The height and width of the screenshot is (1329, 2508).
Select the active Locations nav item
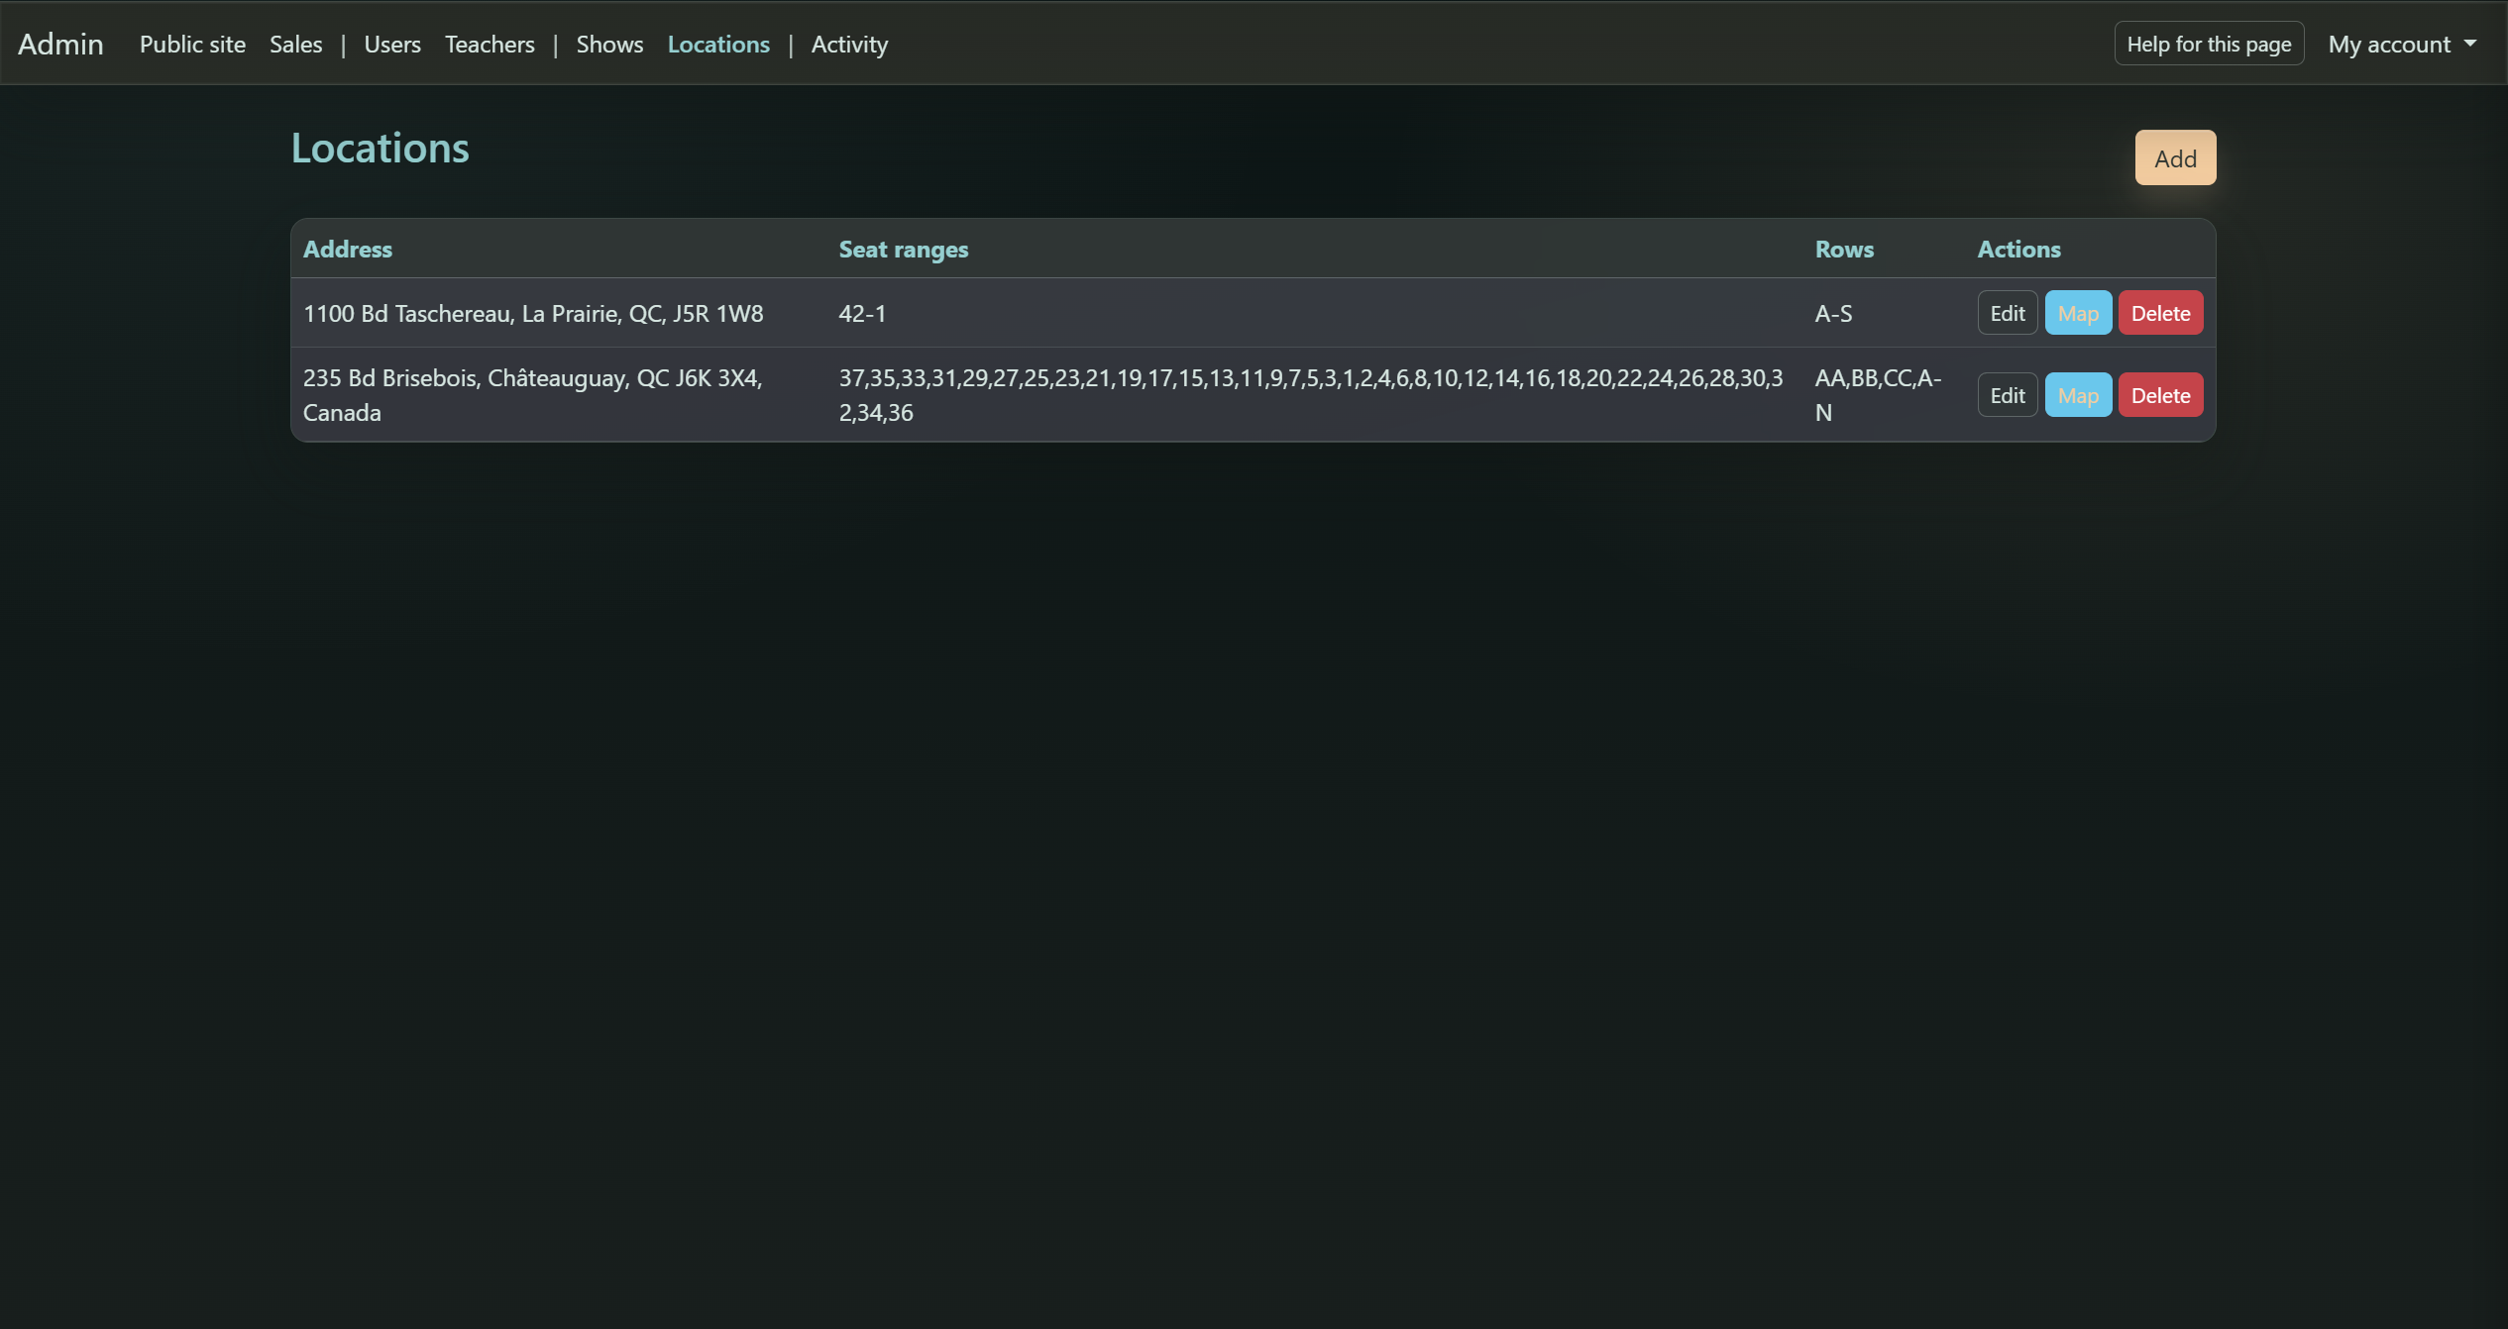[717, 45]
